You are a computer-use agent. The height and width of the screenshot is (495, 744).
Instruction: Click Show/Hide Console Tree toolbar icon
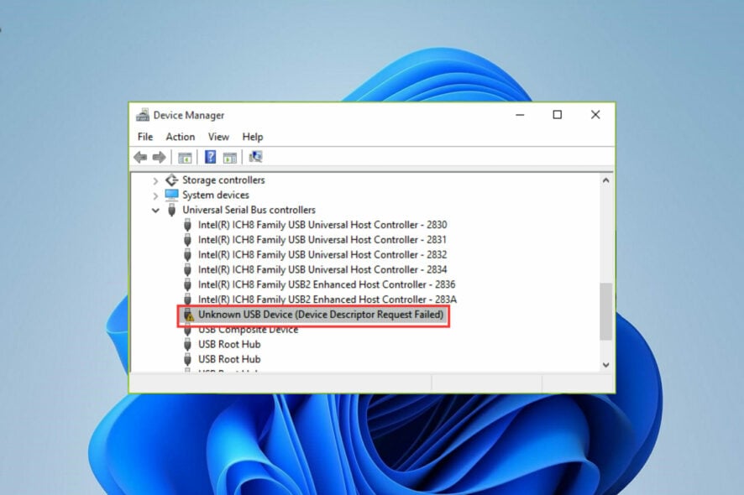coord(185,158)
